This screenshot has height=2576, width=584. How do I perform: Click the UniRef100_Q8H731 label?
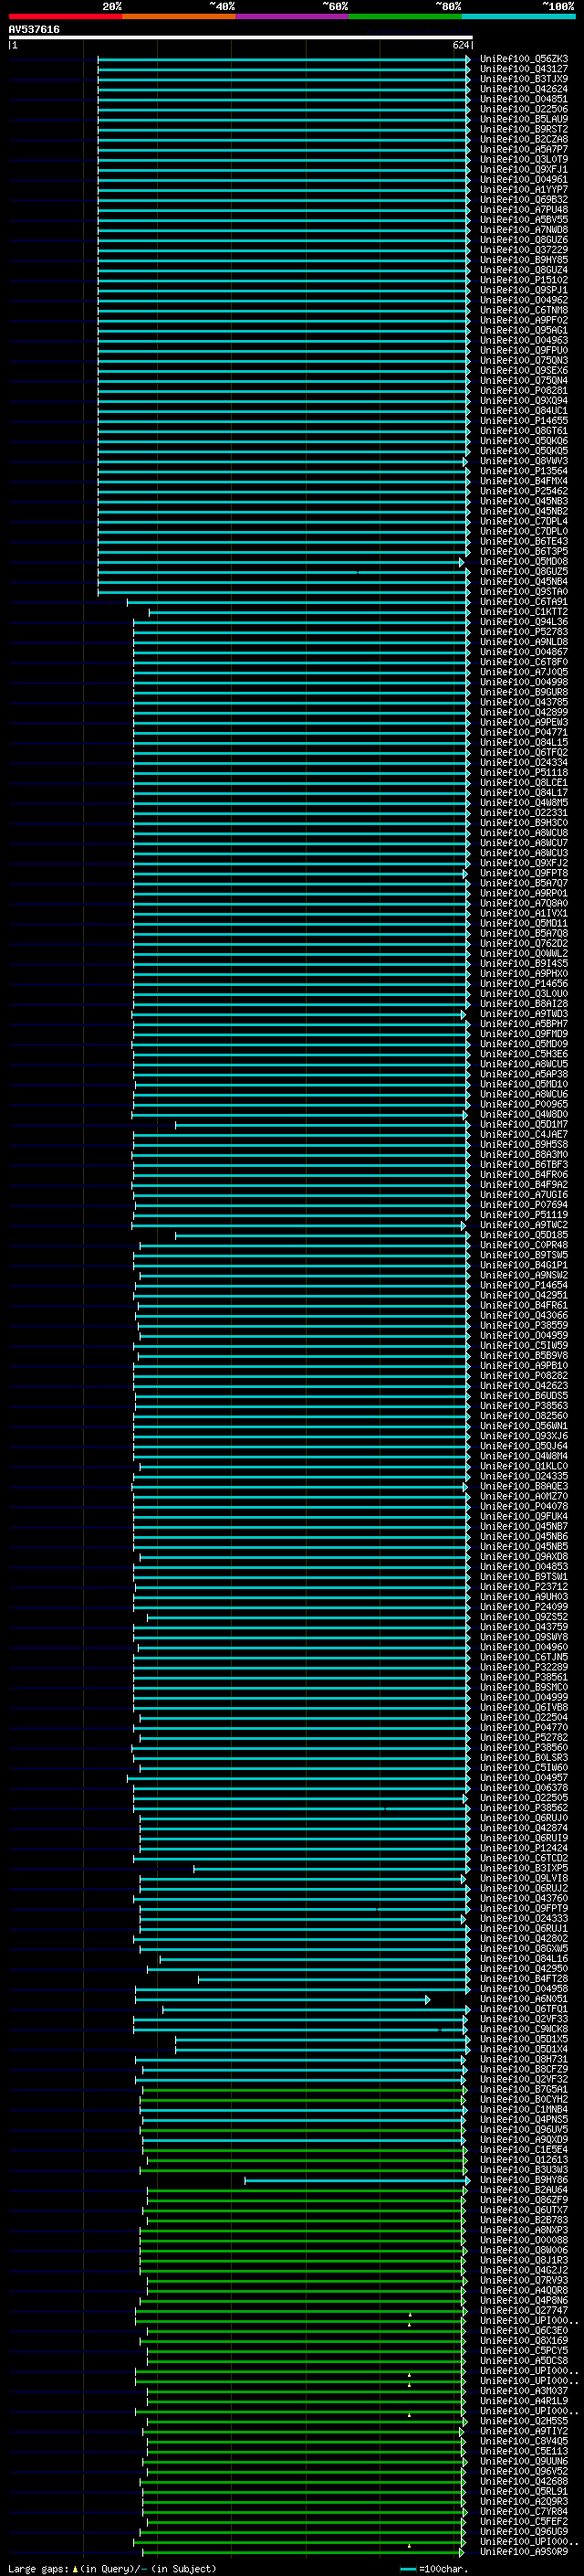click(524, 2059)
